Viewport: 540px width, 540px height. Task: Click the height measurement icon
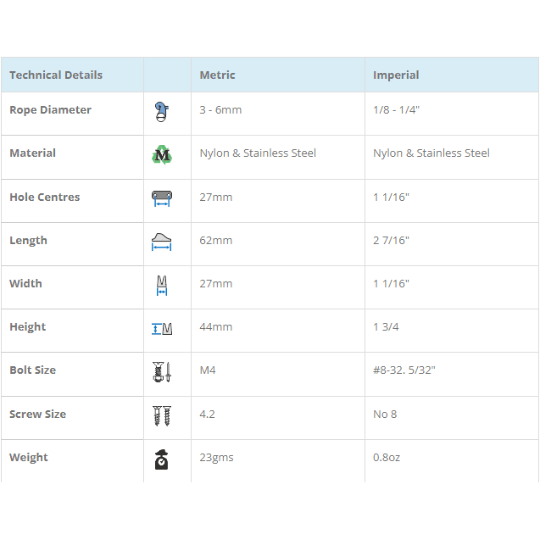point(162,328)
